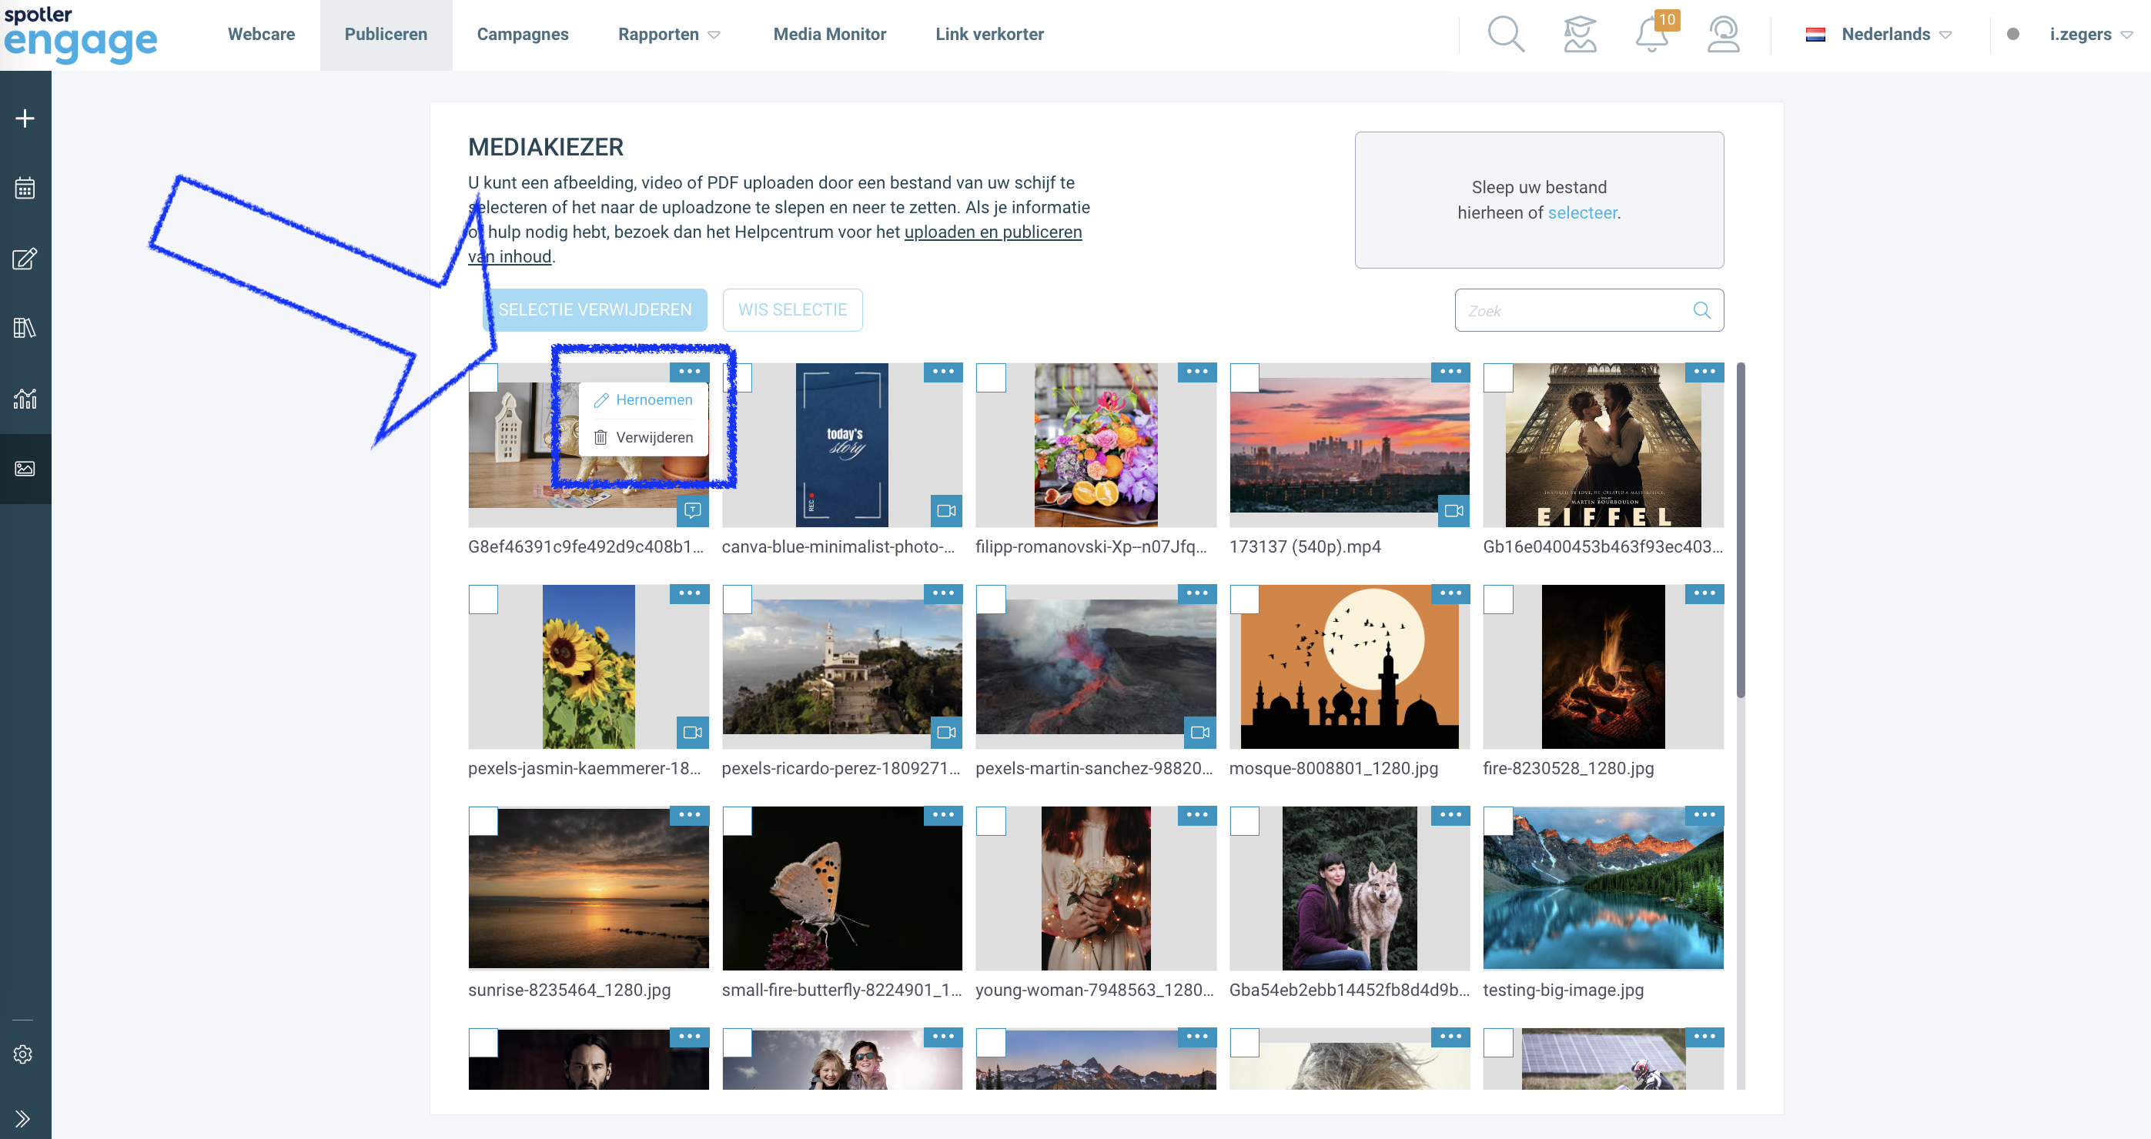Viewport: 2151px width, 1139px height.
Task: Click the sunrise-8235464_1280.jpg filename
Action: (x=570, y=990)
